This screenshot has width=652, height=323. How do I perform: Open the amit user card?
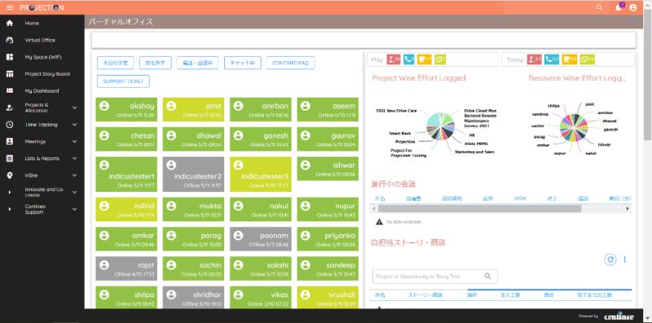[193, 110]
